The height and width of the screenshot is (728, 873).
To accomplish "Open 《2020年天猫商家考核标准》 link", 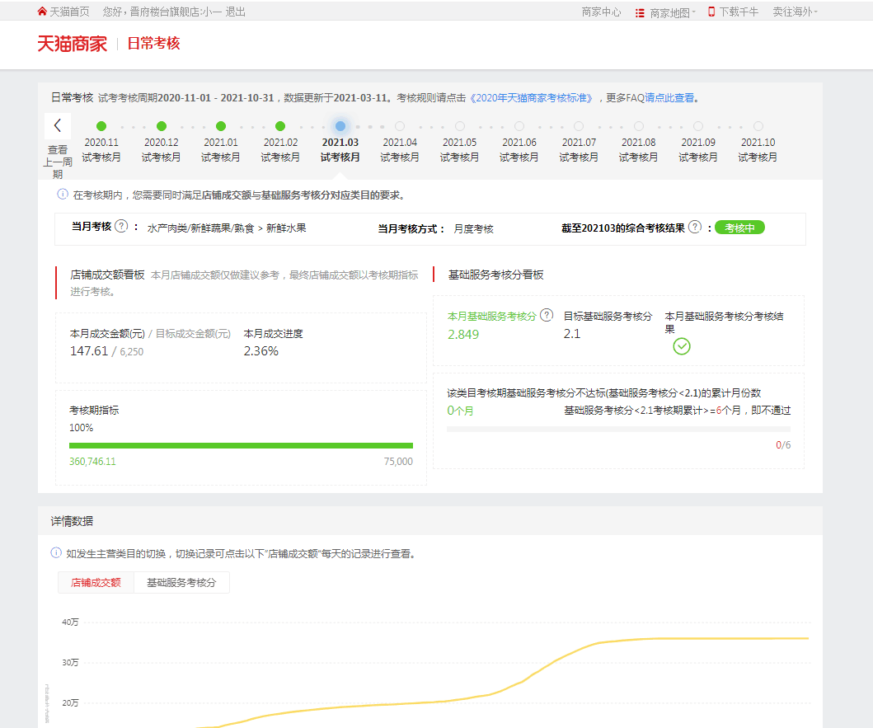I will [x=531, y=98].
